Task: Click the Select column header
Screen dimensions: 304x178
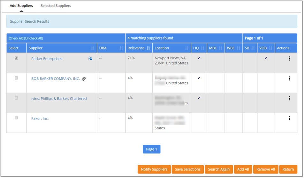Action: [x=13, y=48]
